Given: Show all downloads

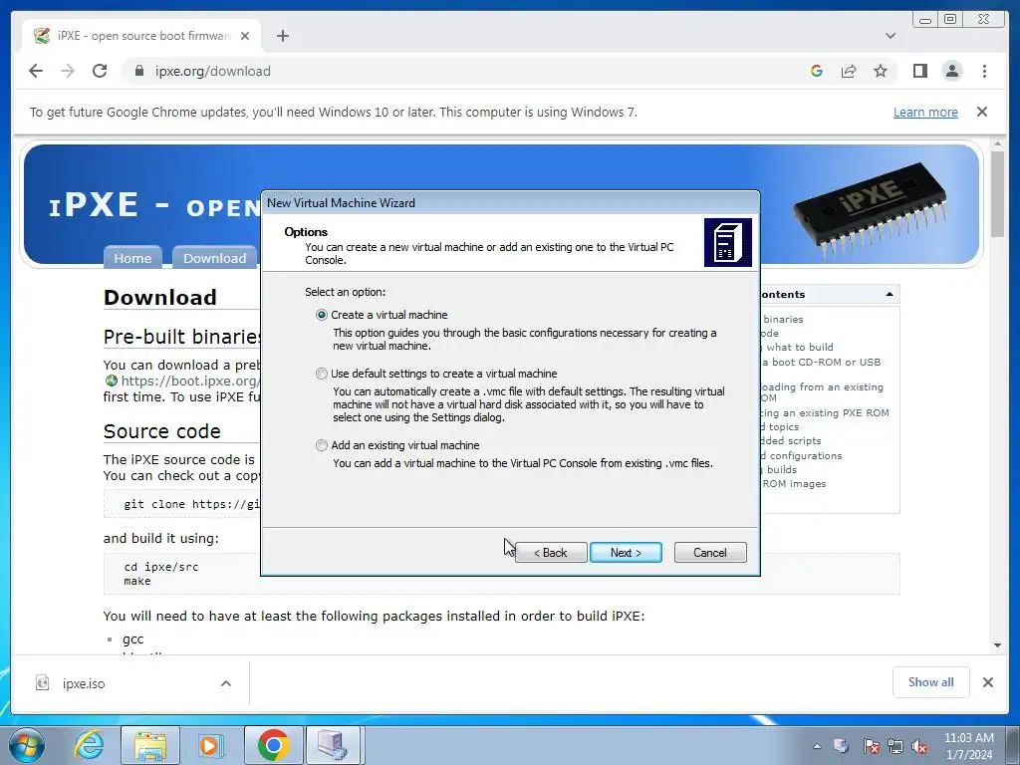Looking at the screenshot, I should point(931,682).
